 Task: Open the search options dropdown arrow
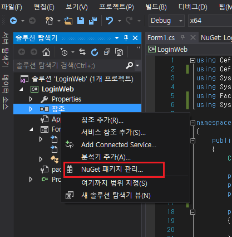[x=137, y=65]
